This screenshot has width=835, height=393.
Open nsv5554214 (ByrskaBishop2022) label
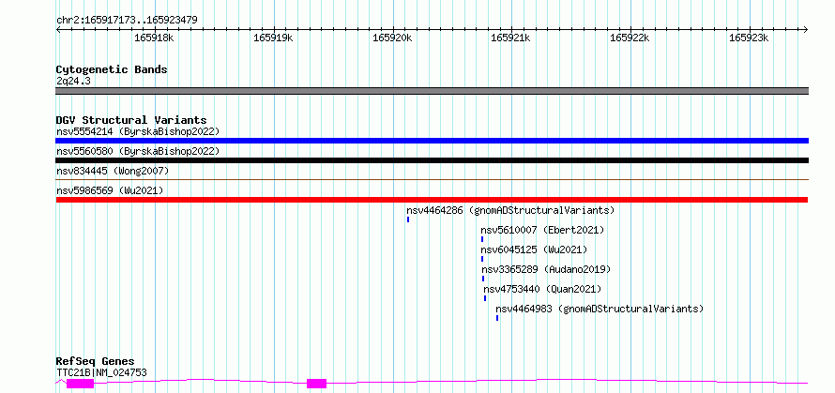[138, 131]
